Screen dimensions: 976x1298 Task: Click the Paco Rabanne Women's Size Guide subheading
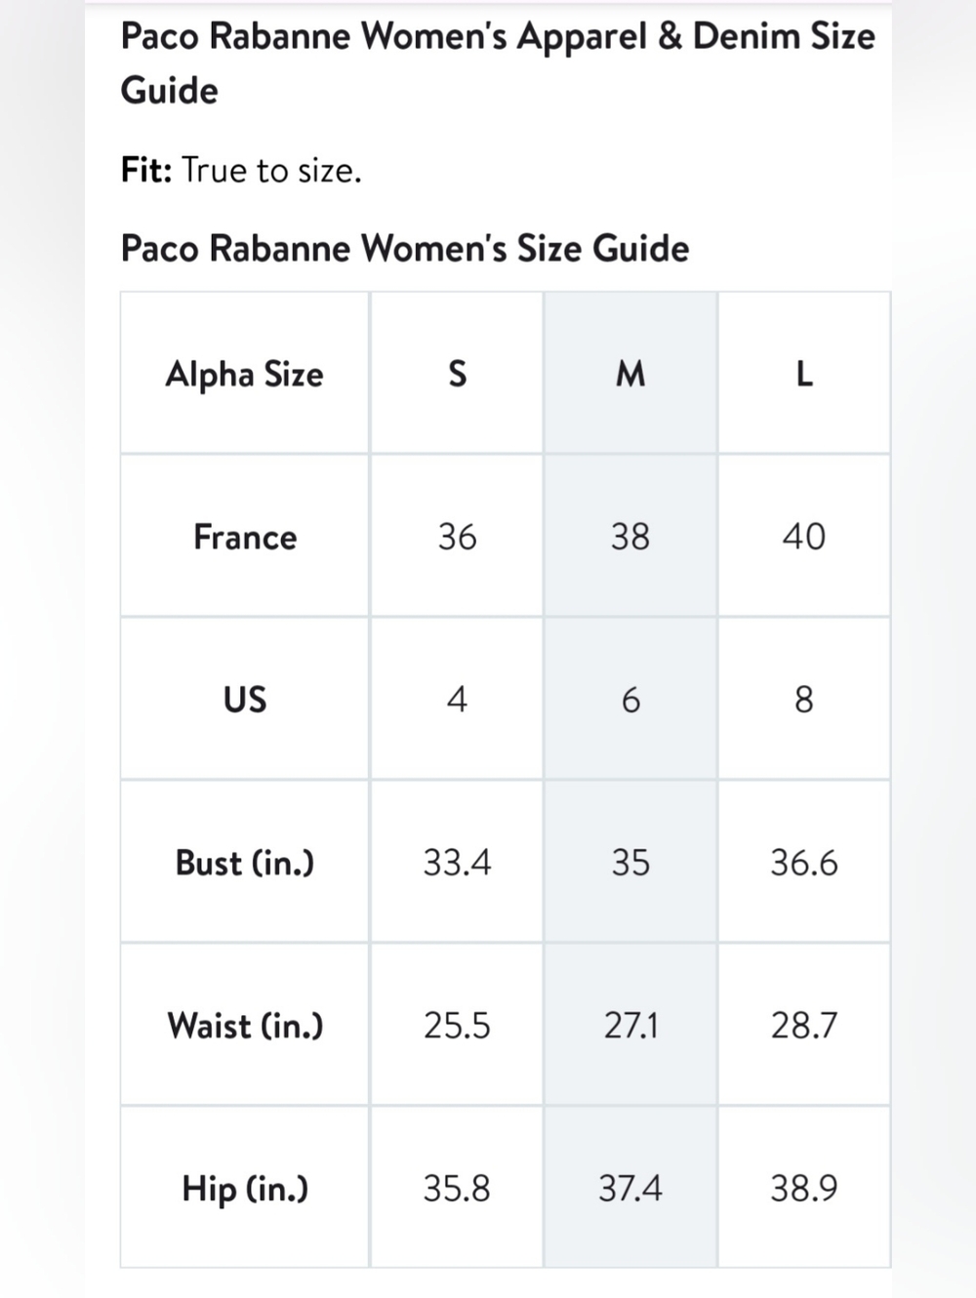coord(405,248)
